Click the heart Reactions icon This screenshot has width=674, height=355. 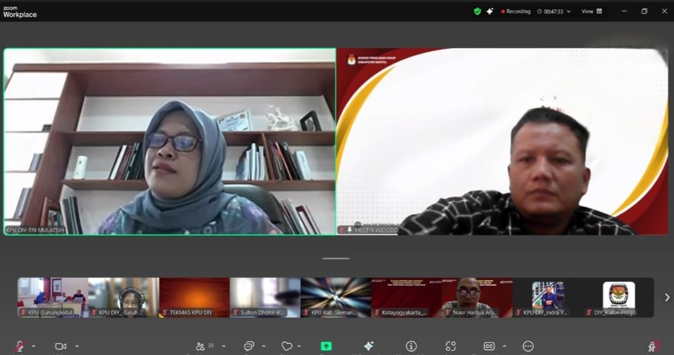point(287,346)
